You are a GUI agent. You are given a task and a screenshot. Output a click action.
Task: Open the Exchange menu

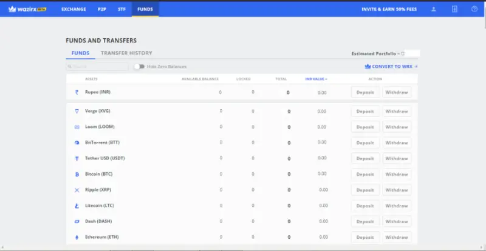[x=74, y=9]
